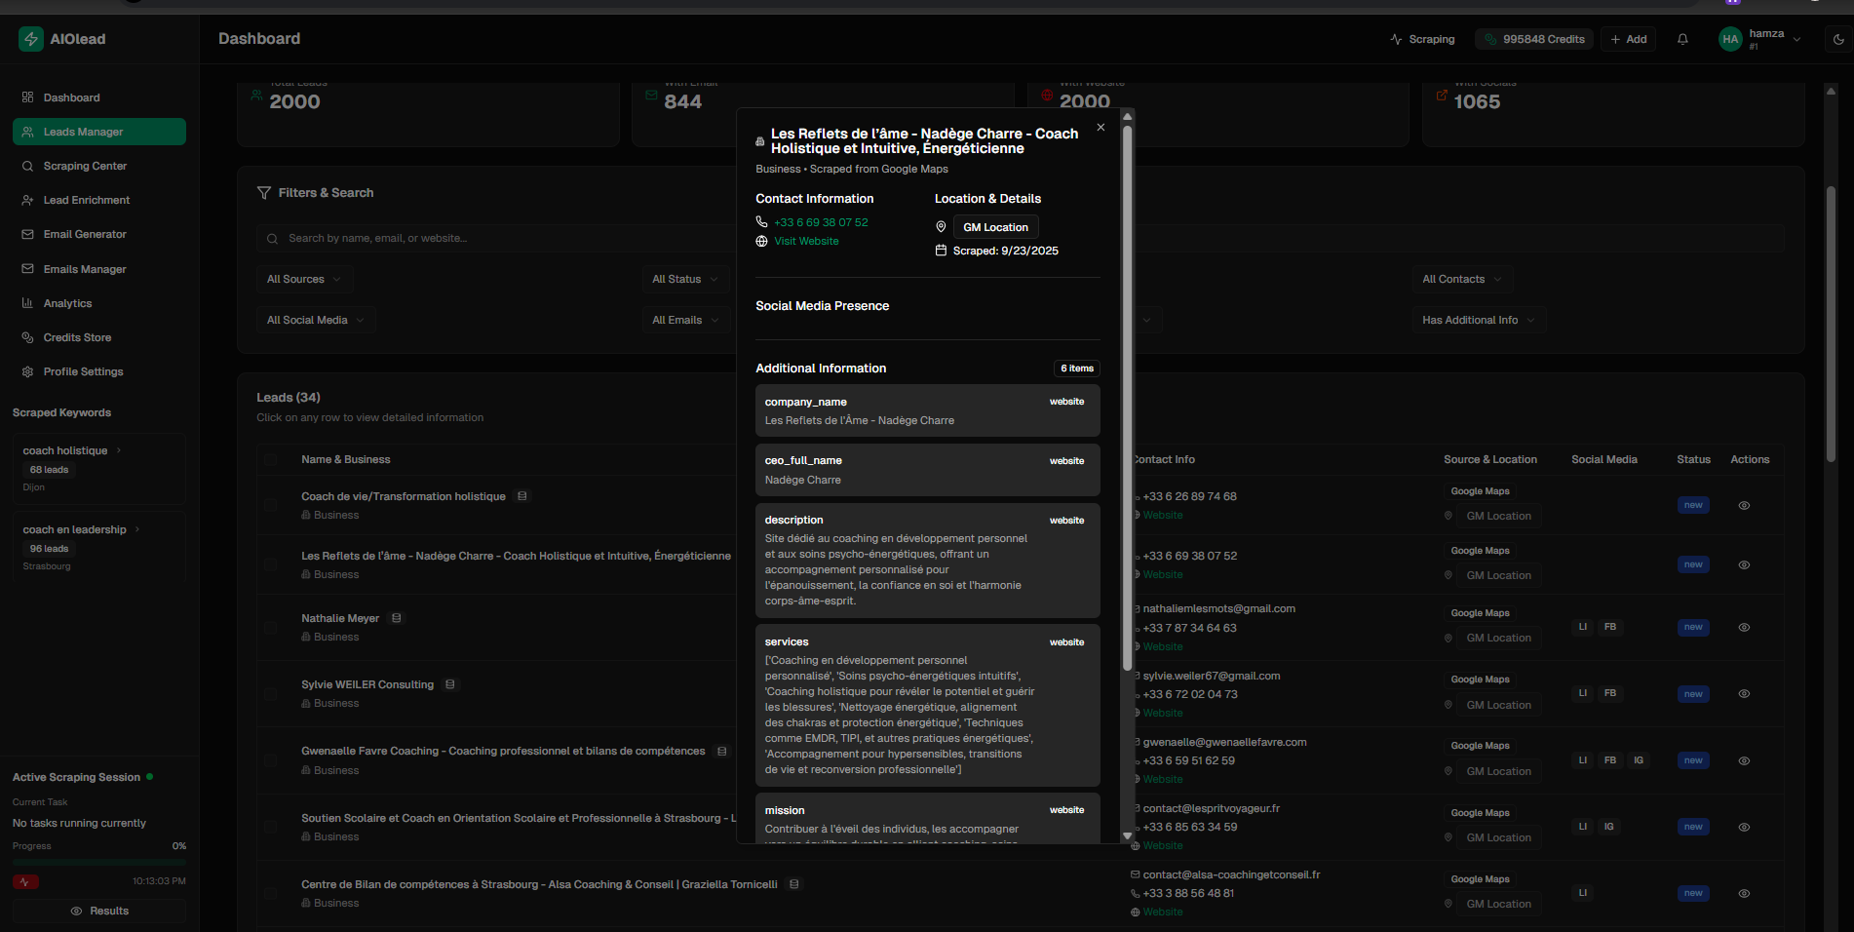The width and height of the screenshot is (1854, 932).
Task: Select the checkbox on the Nathalie Meyer row
Action: coord(271,627)
